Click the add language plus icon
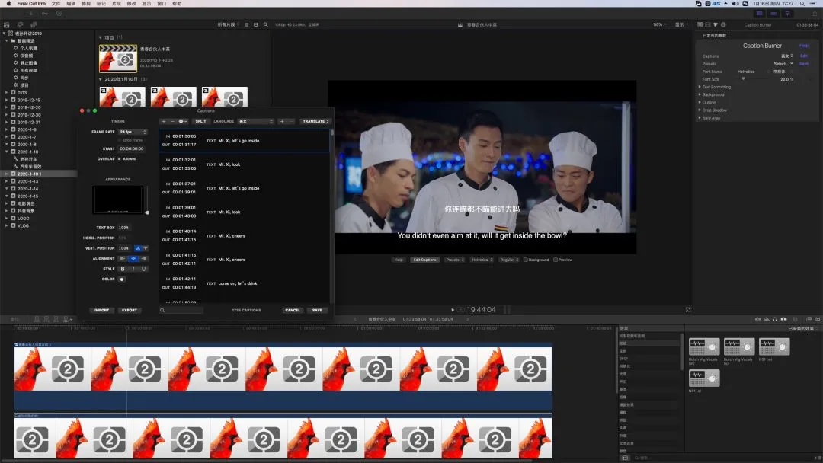The width and height of the screenshot is (823, 463). [x=282, y=121]
